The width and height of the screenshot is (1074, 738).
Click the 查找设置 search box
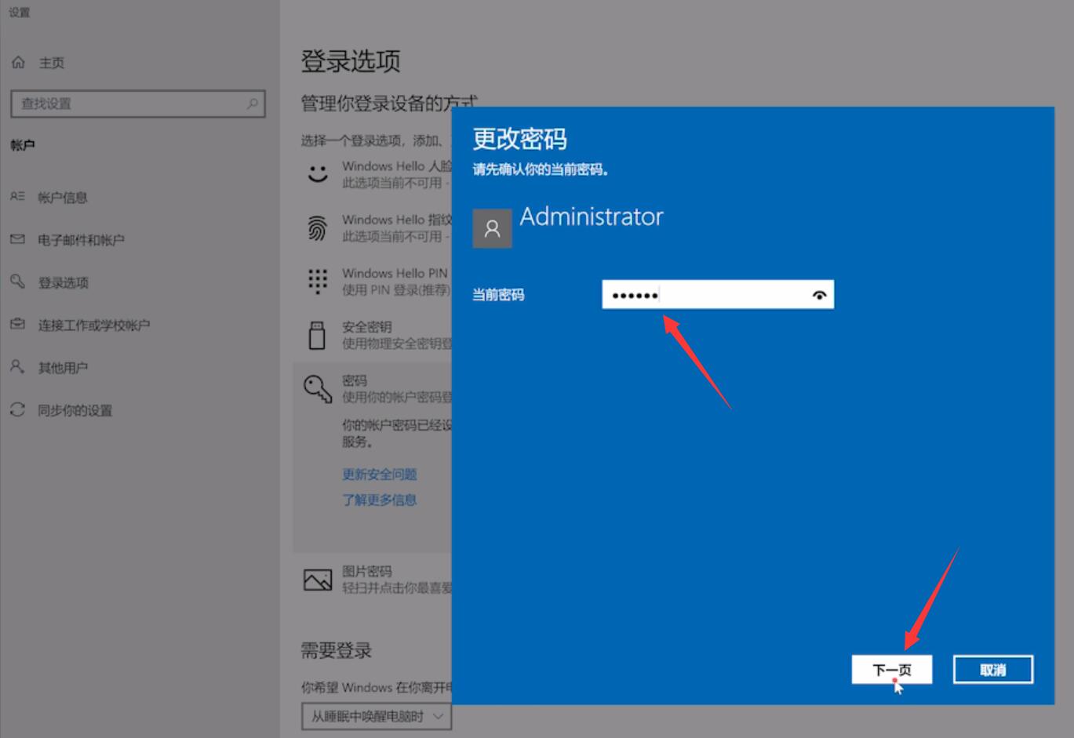138,104
